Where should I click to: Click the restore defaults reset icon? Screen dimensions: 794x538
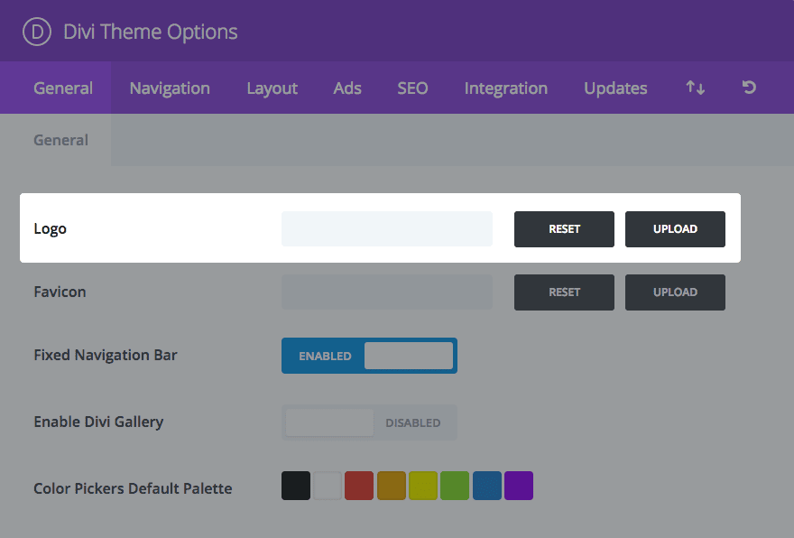(x=749, y=88)
